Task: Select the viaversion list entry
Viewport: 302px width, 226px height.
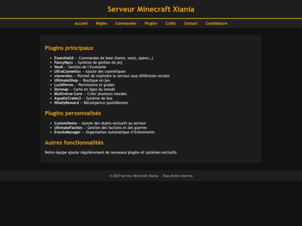Action: tap(112, 76)
